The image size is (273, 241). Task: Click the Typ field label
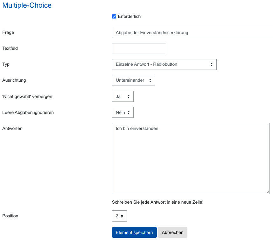[6, 64]
